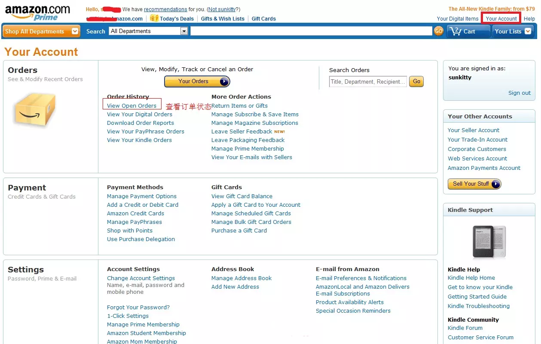This screenshot has width=541, height=344.
Task: Click Download Order Reports
Action: 141,123
